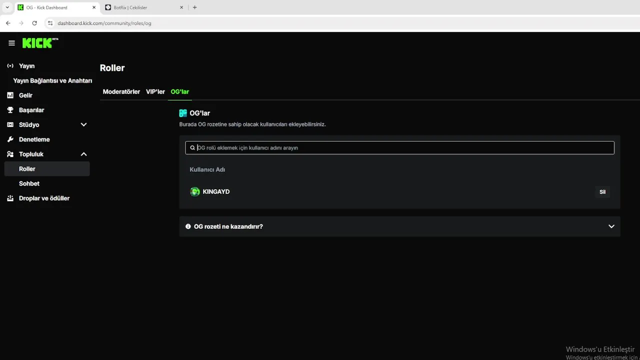Image resolution: width=640 pixels, height=360 pixels.
Task: Click the OG badge icon beside heading
Action: tap(183, 113)
